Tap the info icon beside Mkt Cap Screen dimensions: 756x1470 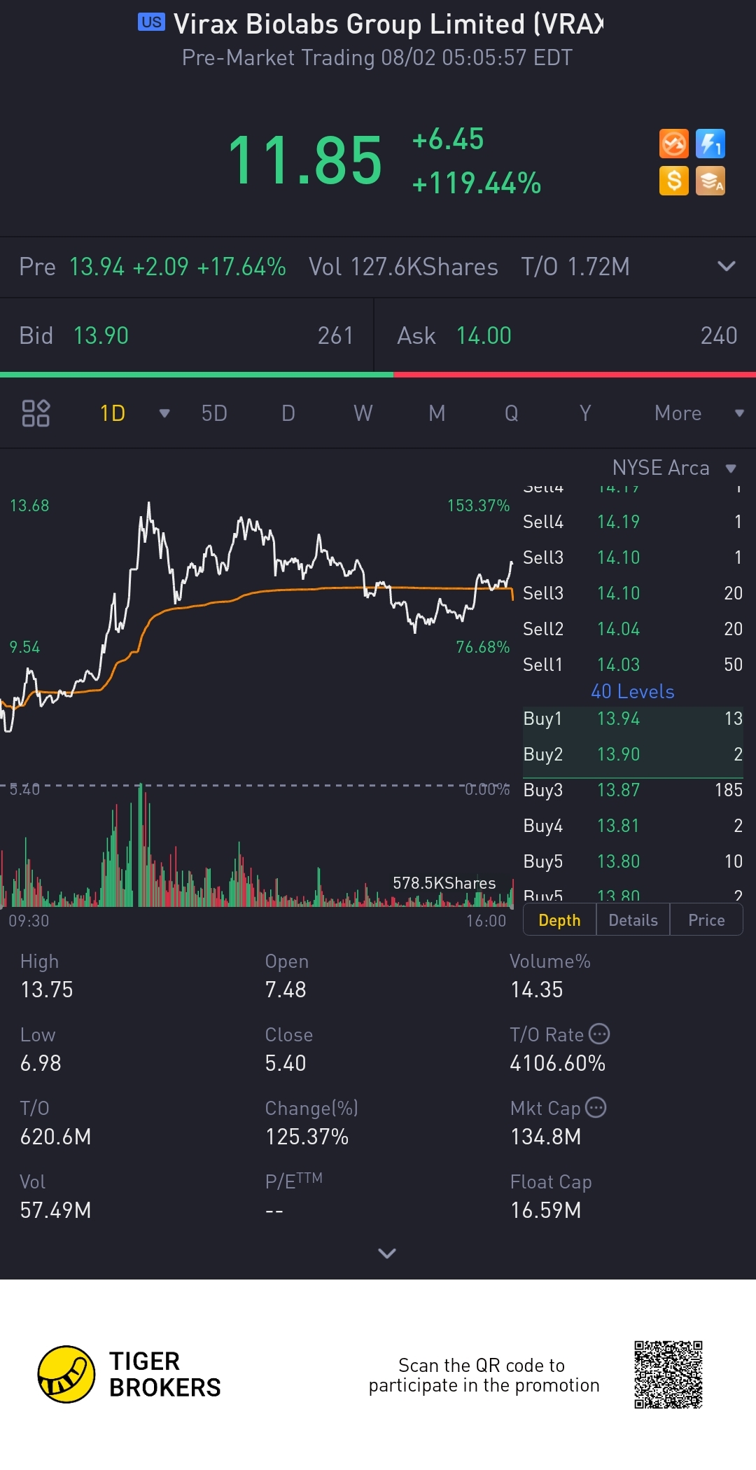596,1107
